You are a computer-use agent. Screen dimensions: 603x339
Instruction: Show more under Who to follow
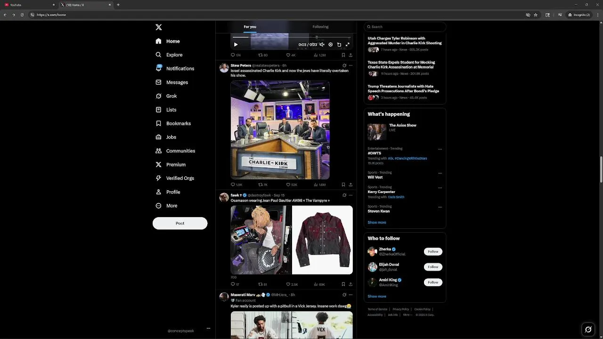(377, 296)
